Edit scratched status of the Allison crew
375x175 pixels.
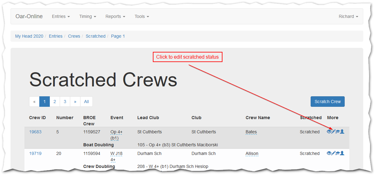333,153
